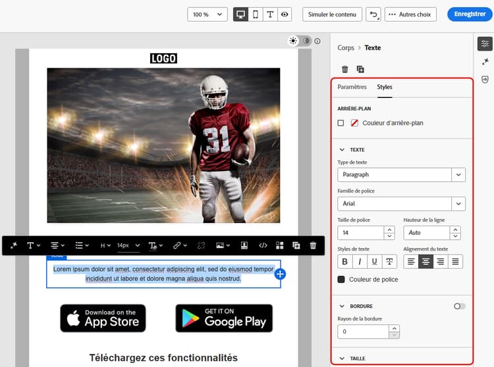Open the alignment menu in text toolbar
This screenshot has width=494, height=367.
pyautogui.click(x=57, y=245)
